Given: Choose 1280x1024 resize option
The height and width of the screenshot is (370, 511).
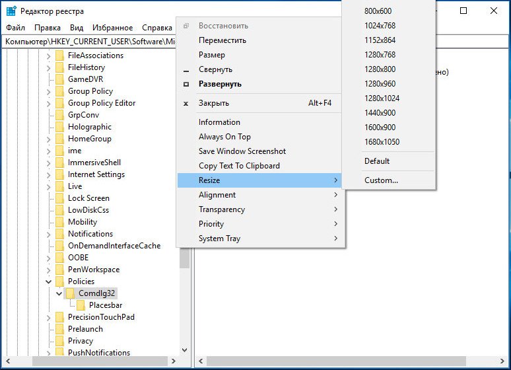Looking at the screenshot, I should click(x=382, y=98).
